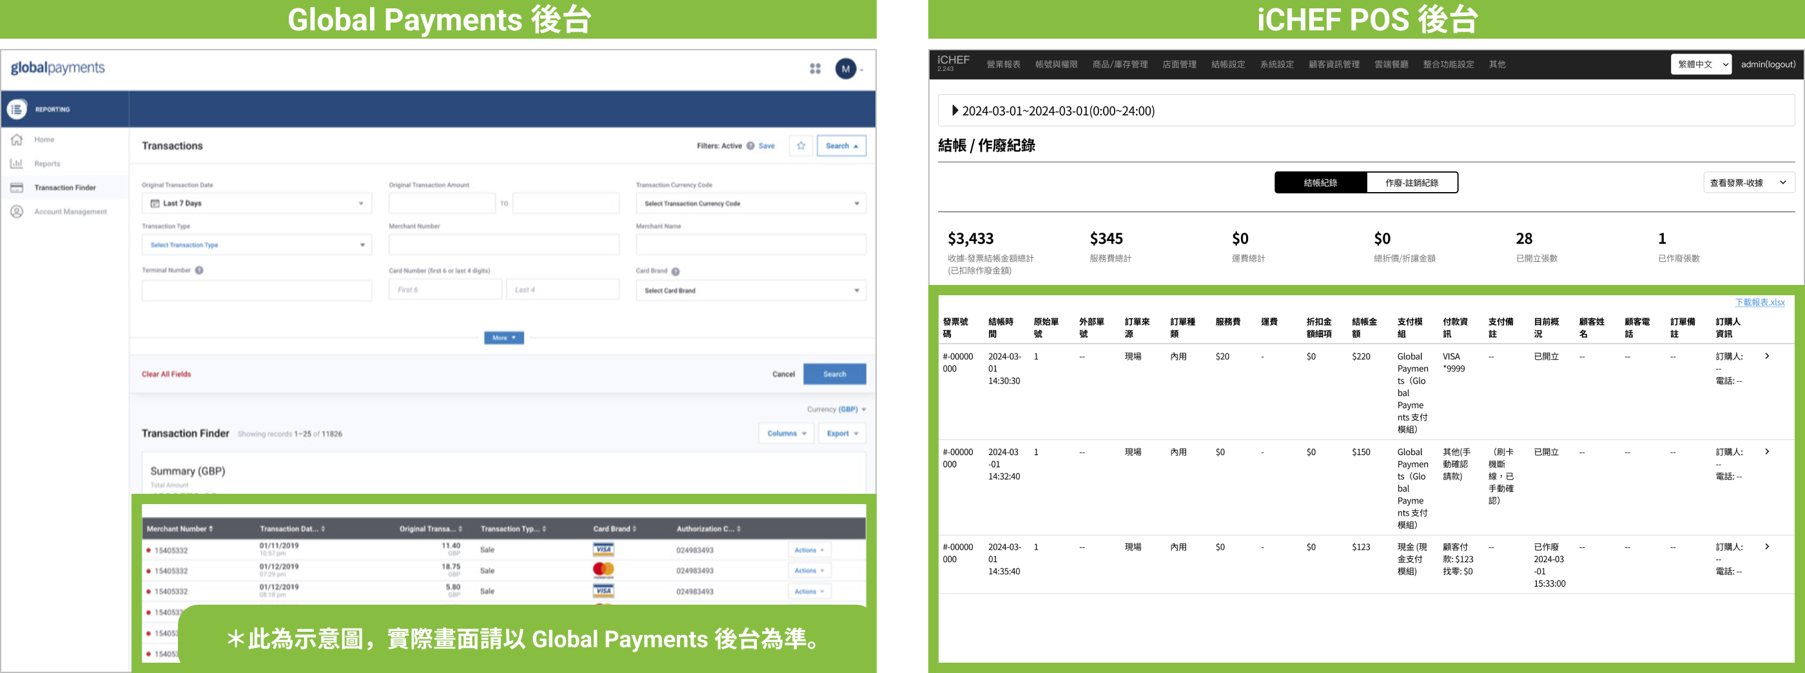This screenshot has height=673, width=1805.
Task: Click the Card Brand help icon
Action: (676, 271)
